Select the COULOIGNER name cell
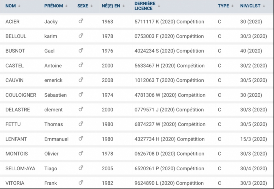Viewport: 274px width, 189px height. pyautogui.click(x=21, y=95)
